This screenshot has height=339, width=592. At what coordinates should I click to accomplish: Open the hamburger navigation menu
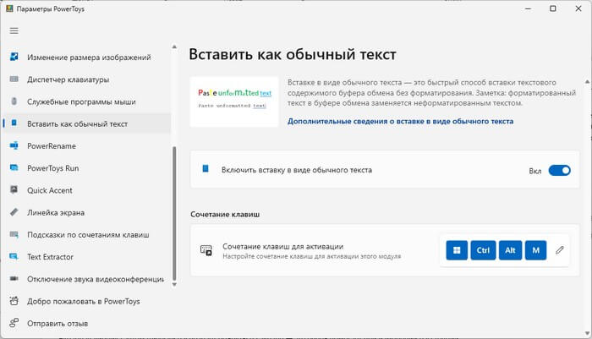[14, 31]
